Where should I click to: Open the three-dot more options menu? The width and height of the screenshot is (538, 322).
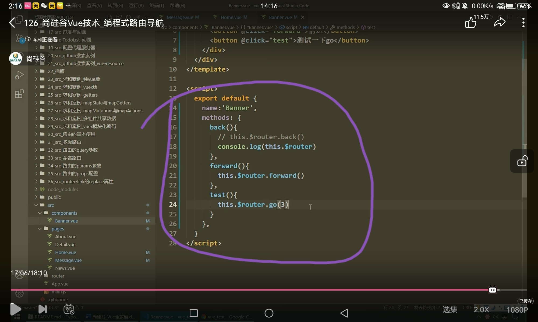(523, 23)
